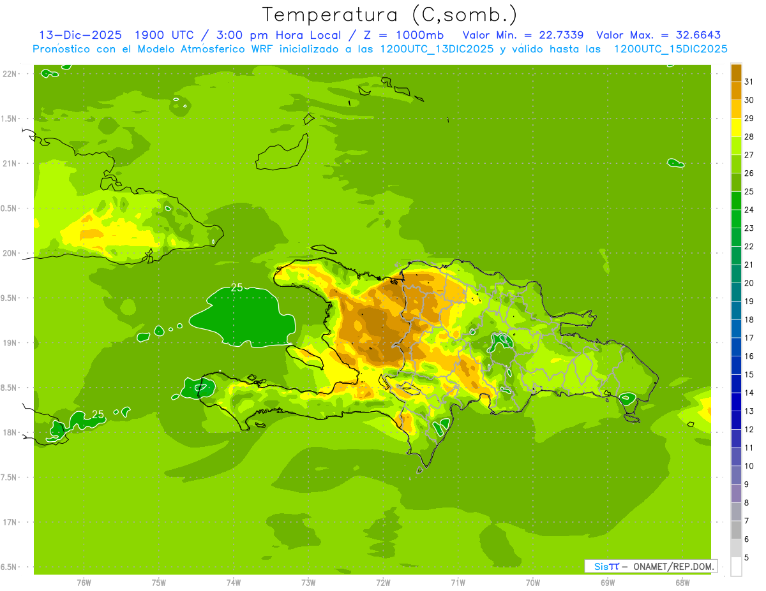The height and width of the screenshot is (591, 766).
Task: Pick the gray legend swatch between 6 and 7
Action: click(x=736, y=530)
